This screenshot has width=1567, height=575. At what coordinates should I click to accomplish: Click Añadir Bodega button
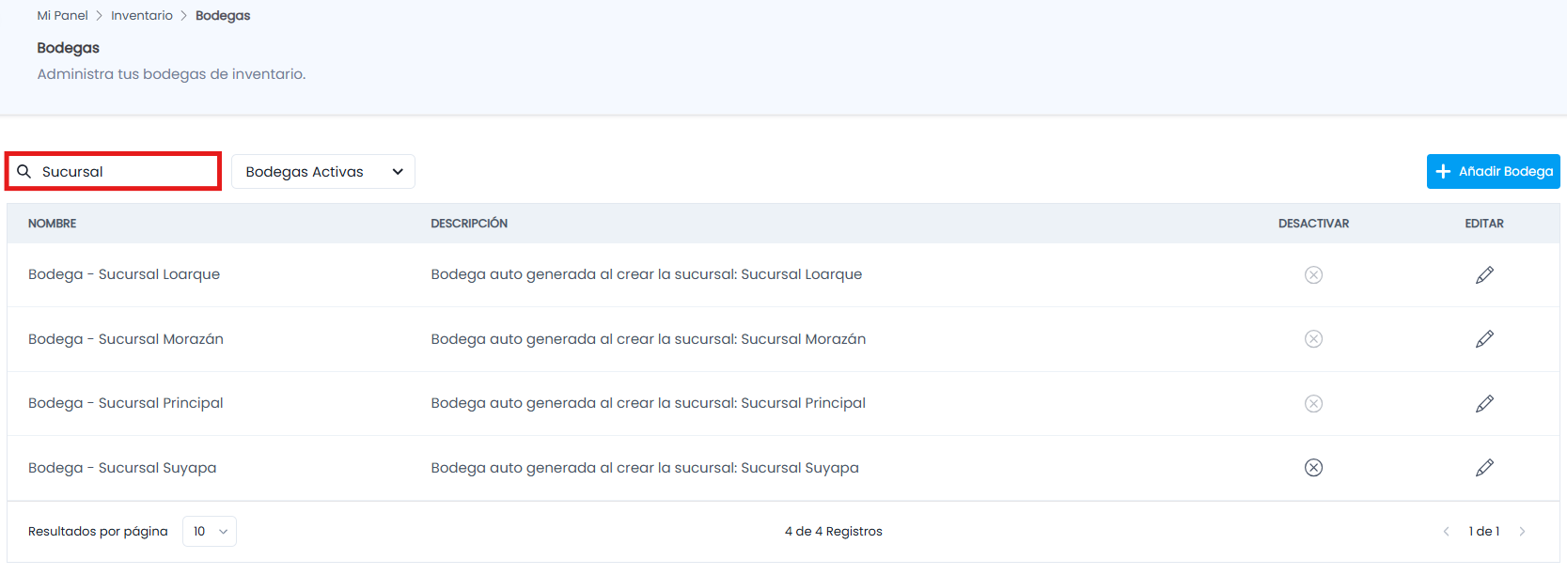(x=1493, y=172)
